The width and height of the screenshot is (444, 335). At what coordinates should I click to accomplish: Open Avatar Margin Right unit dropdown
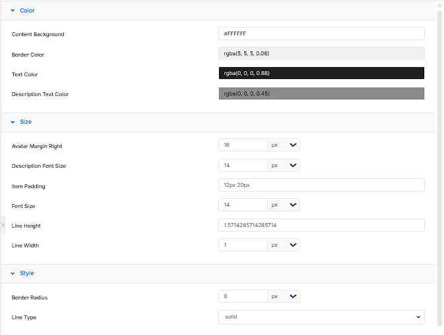(284, 145)
